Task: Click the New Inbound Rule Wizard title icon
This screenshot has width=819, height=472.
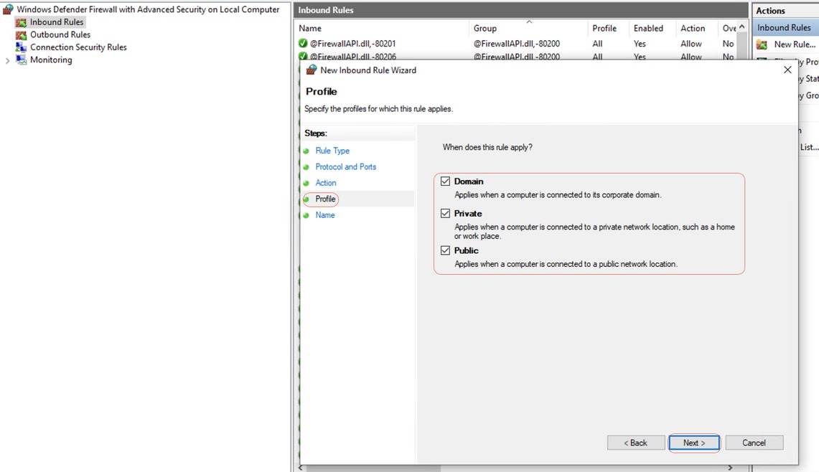Action: pos(312,70)
